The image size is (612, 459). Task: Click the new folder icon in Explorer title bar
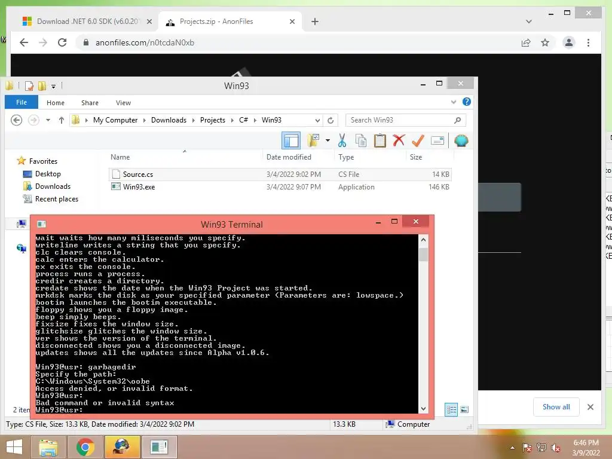click(42, 85)
